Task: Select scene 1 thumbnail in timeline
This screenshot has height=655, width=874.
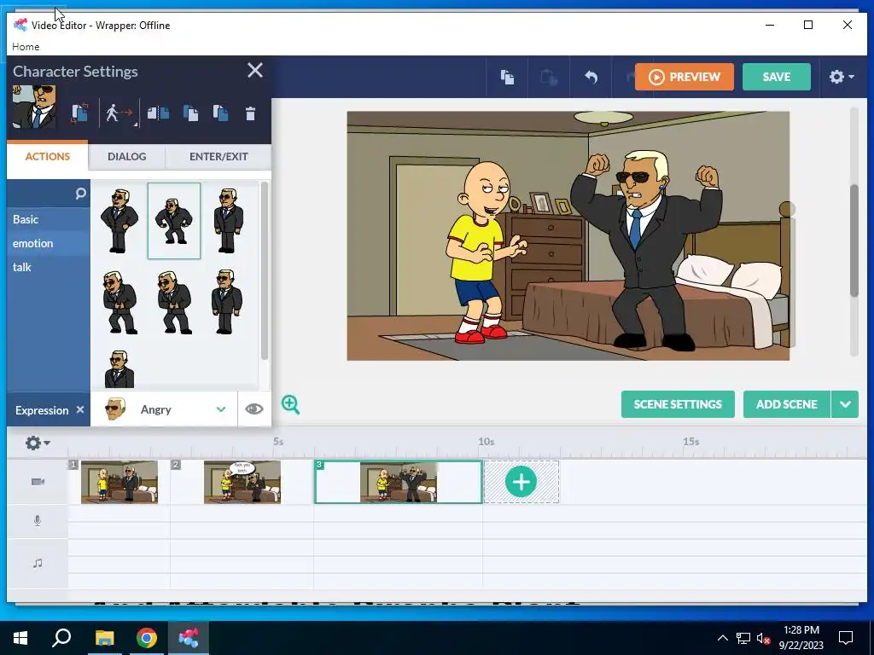Action: [119, 482]
